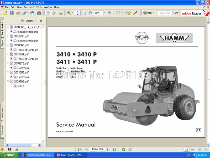
Task: Zoom in with the plus button
Action: (109, 13)
